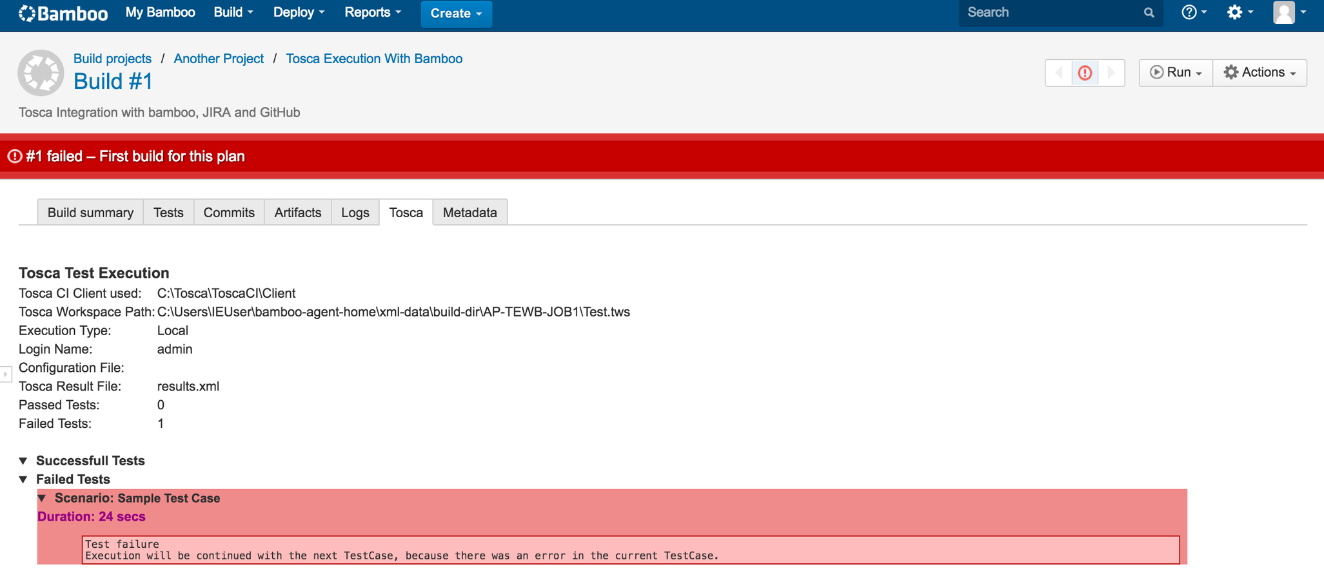1324x580 pixels.
Task: Switch to the Tests tab
Action: (x=168, y=213)
